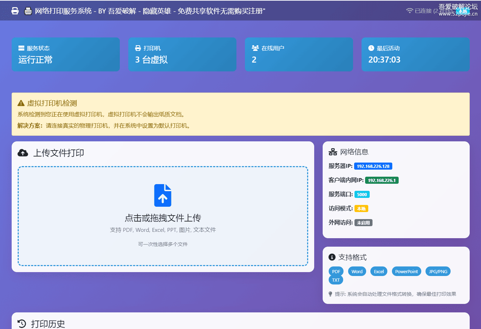Open the 服务状态 status card
This screenshot has height=329, width=481.
(66, 54)
